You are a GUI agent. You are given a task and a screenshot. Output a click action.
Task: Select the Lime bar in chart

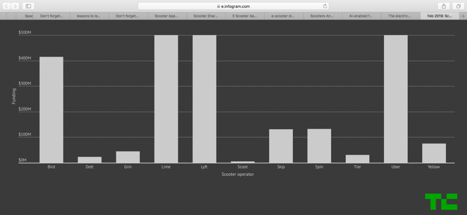point(166,99)
